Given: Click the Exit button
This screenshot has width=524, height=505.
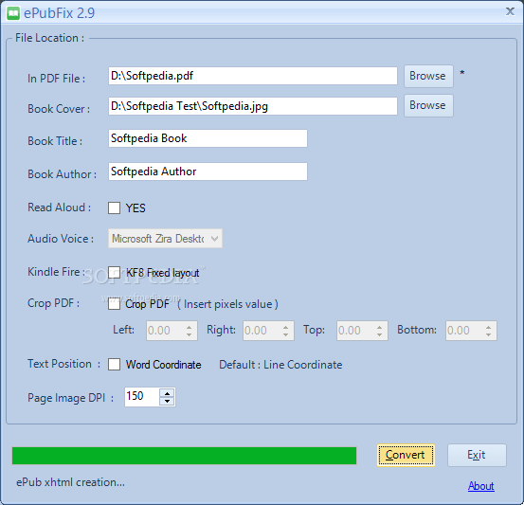Looking at the screenshot, I should point(477,455).
